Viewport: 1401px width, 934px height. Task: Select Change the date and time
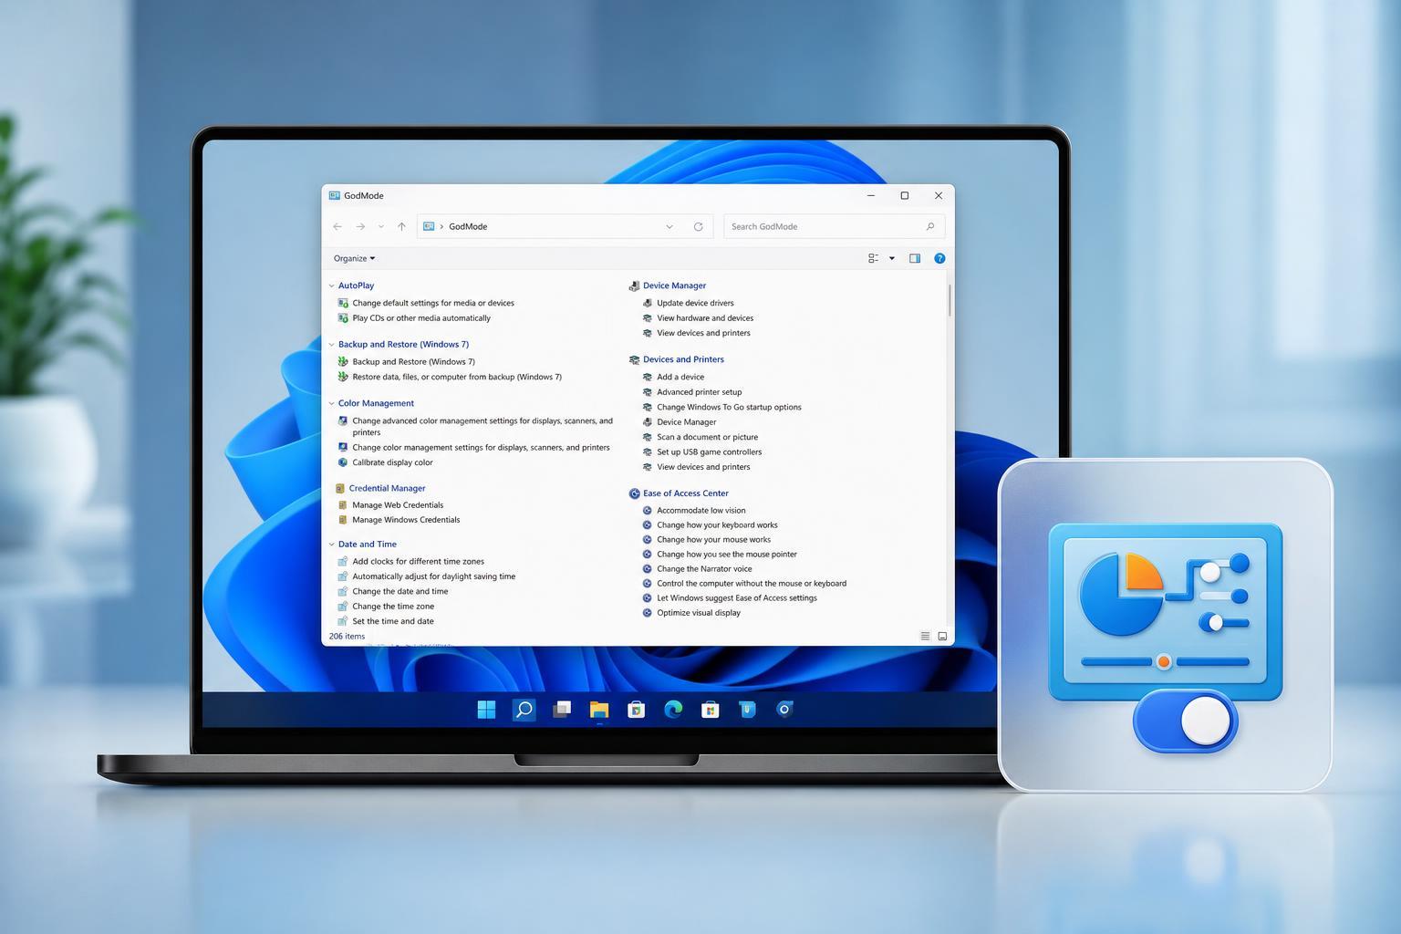[x=400, y=591]
